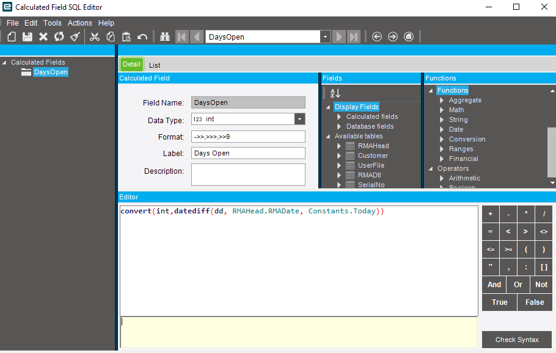Save using the floppy disk icon

tap(27, 37)
